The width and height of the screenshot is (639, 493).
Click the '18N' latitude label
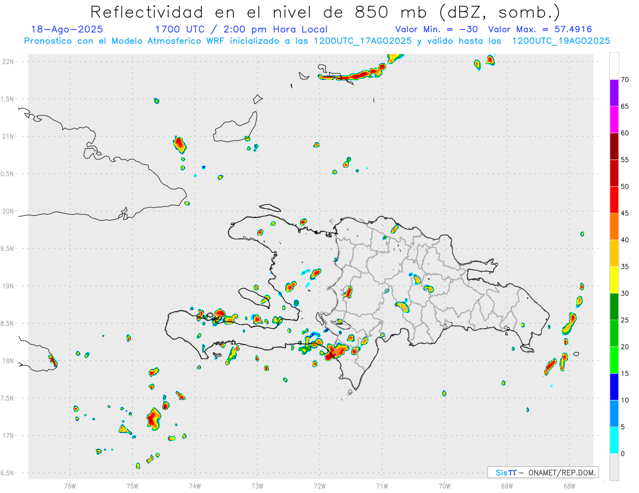pos(9,361)
